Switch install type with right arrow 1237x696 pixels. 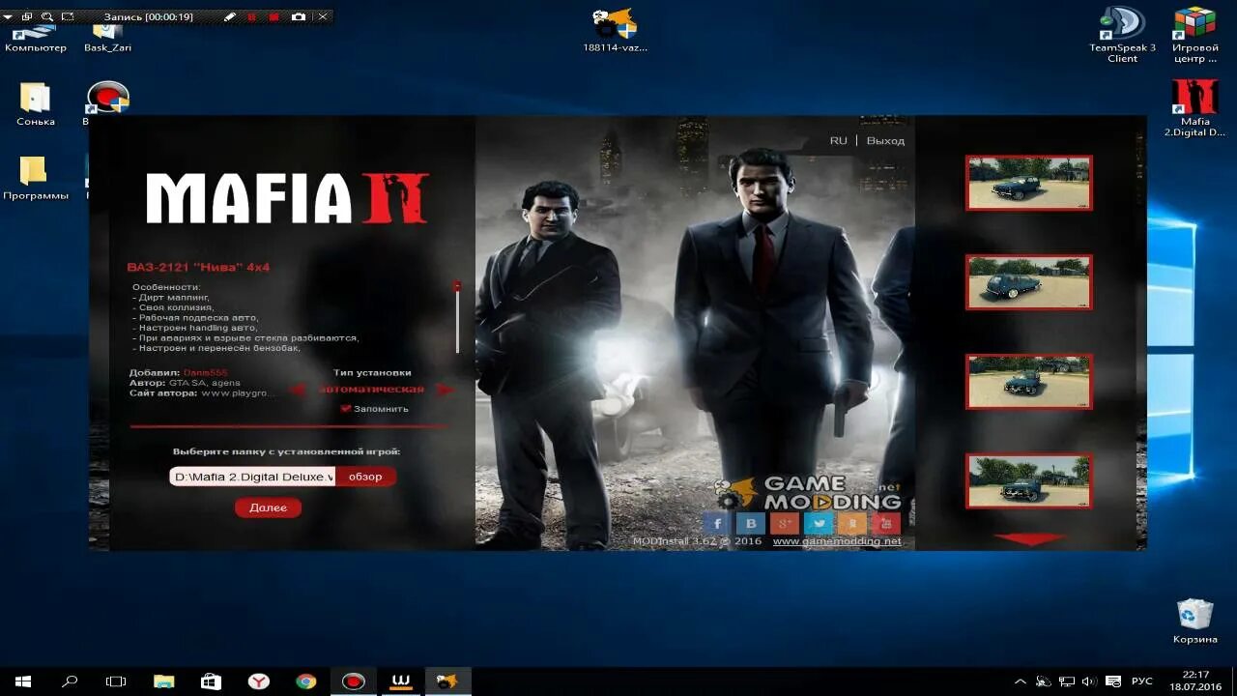(444, 390)
